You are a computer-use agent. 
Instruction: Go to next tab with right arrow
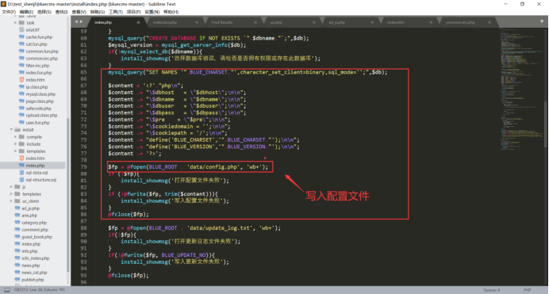pyautogui.click(x=82, y=21)
